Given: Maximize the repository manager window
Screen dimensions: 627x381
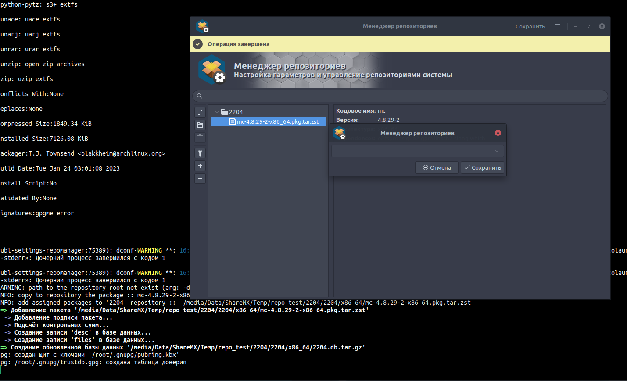Looking at the screenshot, I should point(589,26).
